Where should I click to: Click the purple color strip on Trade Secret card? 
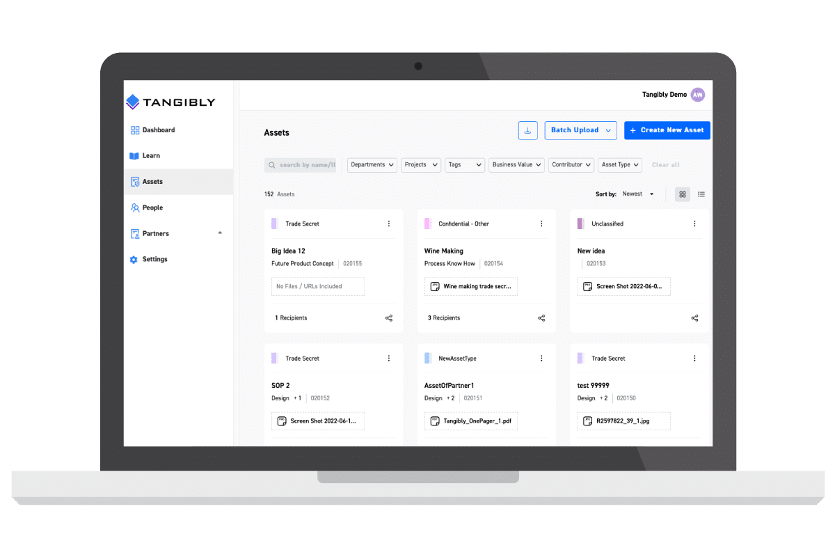[x=274, y=223]
